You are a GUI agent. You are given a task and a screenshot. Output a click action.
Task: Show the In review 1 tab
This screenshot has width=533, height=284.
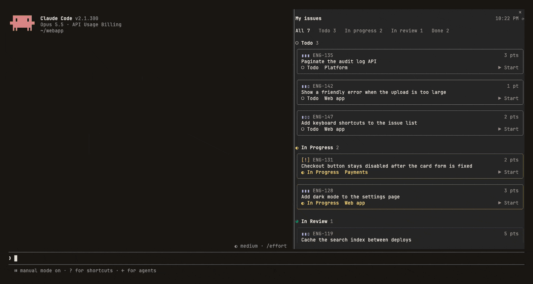tap(407, 31)
